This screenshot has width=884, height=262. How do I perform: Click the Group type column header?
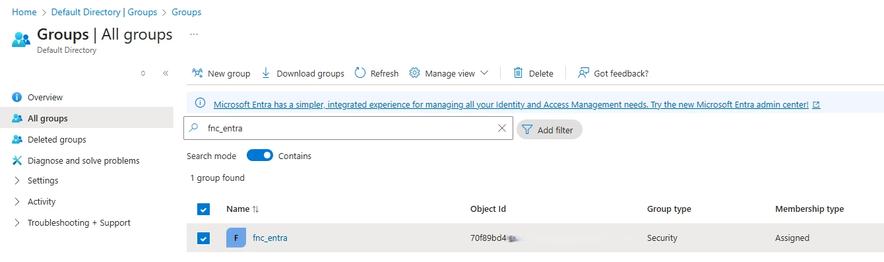click(x=669, y=209)
